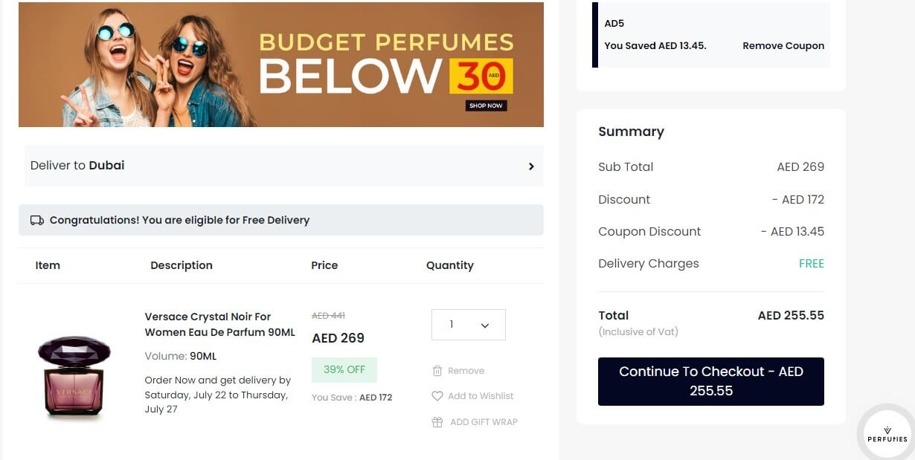Click the Remove Coupon link

(x=783, y=45)
